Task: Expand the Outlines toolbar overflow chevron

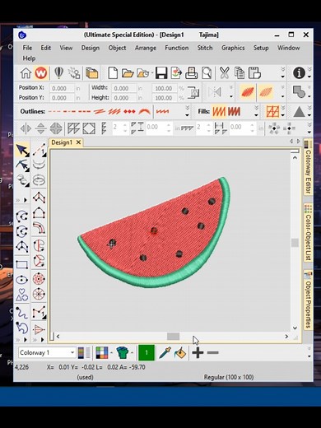Action: click(x=187, y=111)
